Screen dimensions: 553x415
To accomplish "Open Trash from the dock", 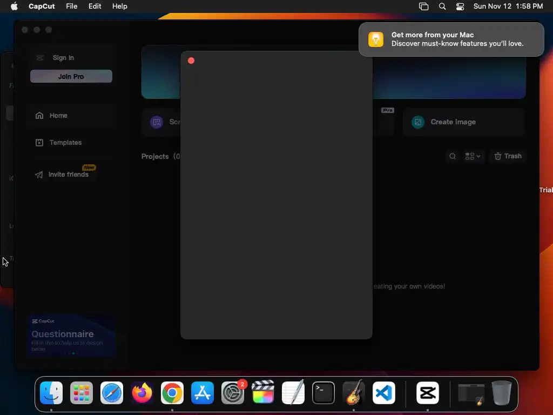I will coord(502,393).
